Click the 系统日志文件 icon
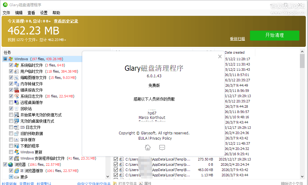The image size is (308, 185). (17, 96)
